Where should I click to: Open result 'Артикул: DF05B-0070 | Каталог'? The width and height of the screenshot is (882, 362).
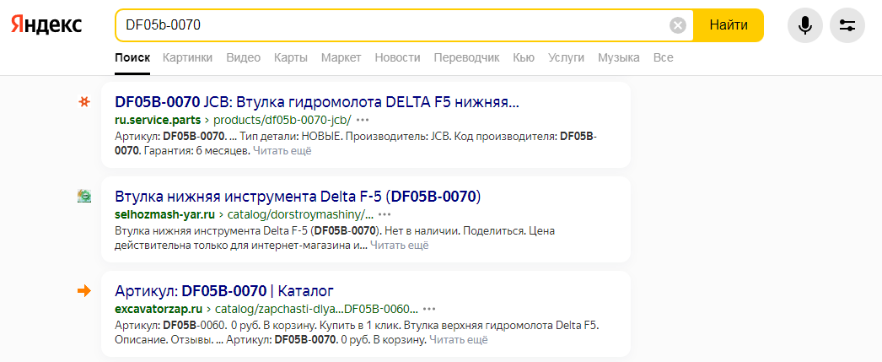[x=224, y=291]
